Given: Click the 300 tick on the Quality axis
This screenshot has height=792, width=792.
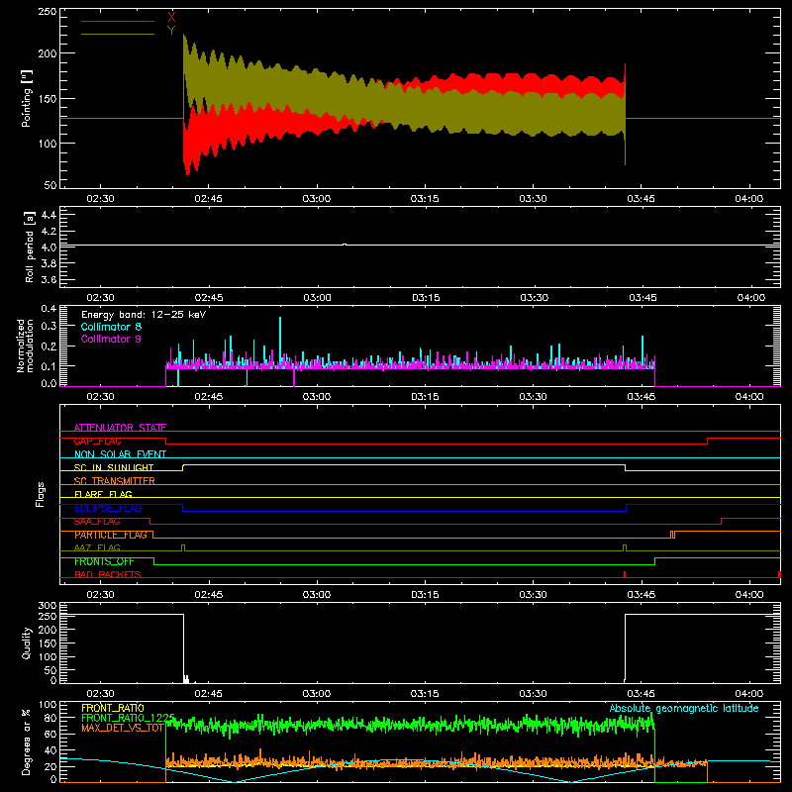Looking at the screenshot, I should 48,606.
